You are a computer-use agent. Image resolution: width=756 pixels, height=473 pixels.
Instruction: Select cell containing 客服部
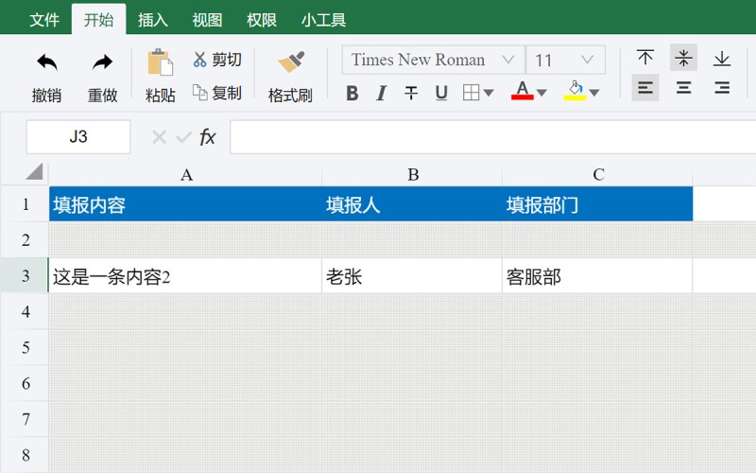(x=598, y=276)
